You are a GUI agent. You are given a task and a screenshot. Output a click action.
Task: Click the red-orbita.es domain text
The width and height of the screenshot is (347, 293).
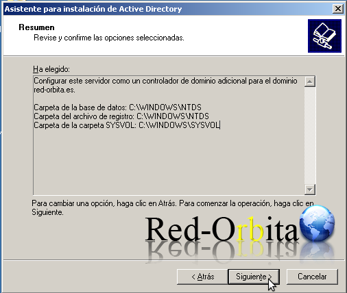point(54,90)
